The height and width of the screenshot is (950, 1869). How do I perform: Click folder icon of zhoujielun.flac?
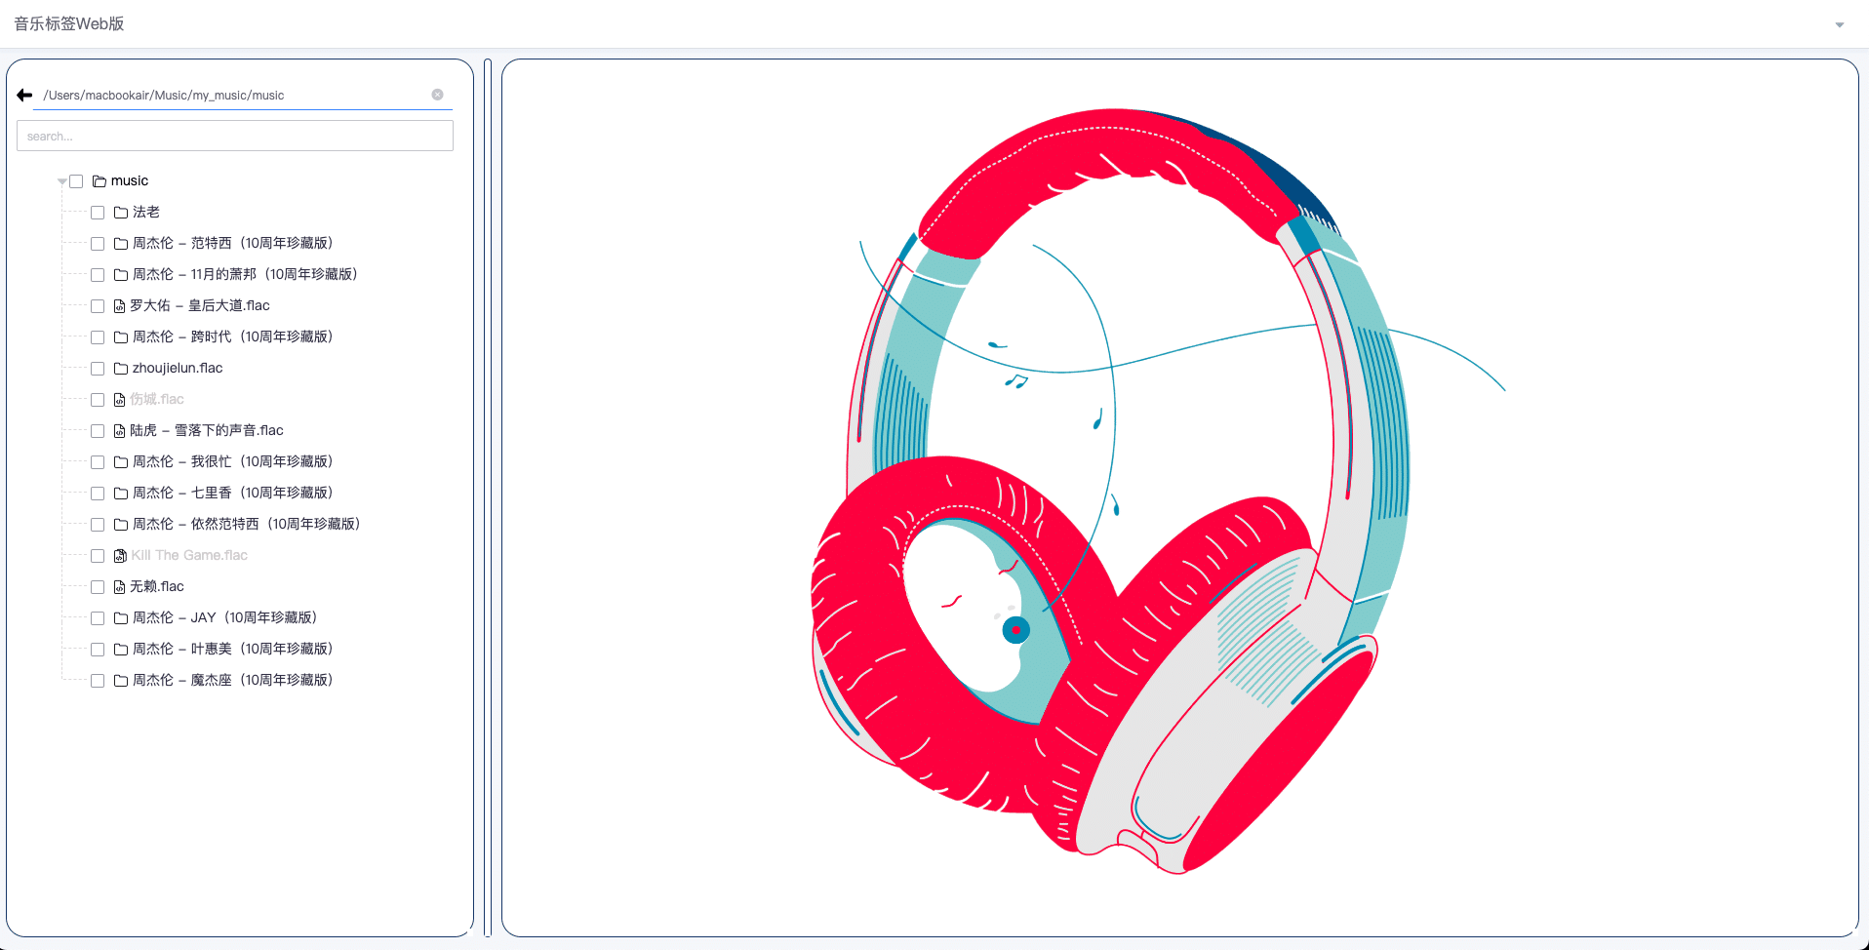tap(121, 368)
